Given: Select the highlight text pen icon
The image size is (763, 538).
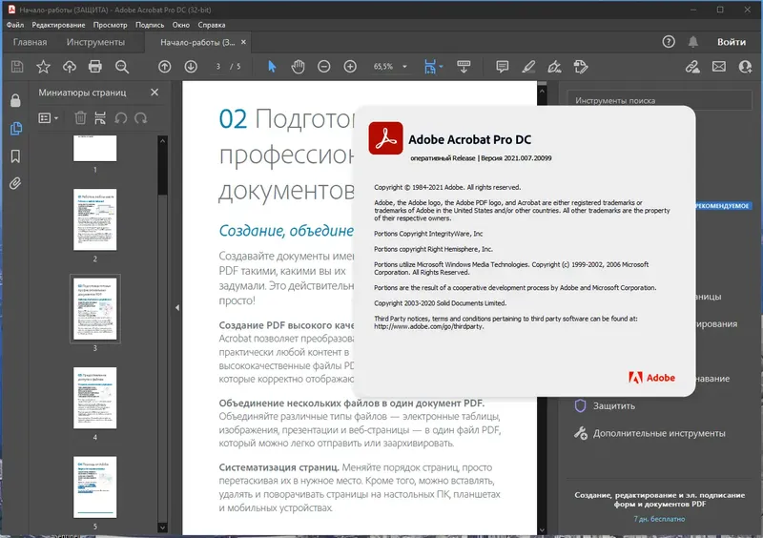Looking at the screenshot, I should tap(528, 67).
